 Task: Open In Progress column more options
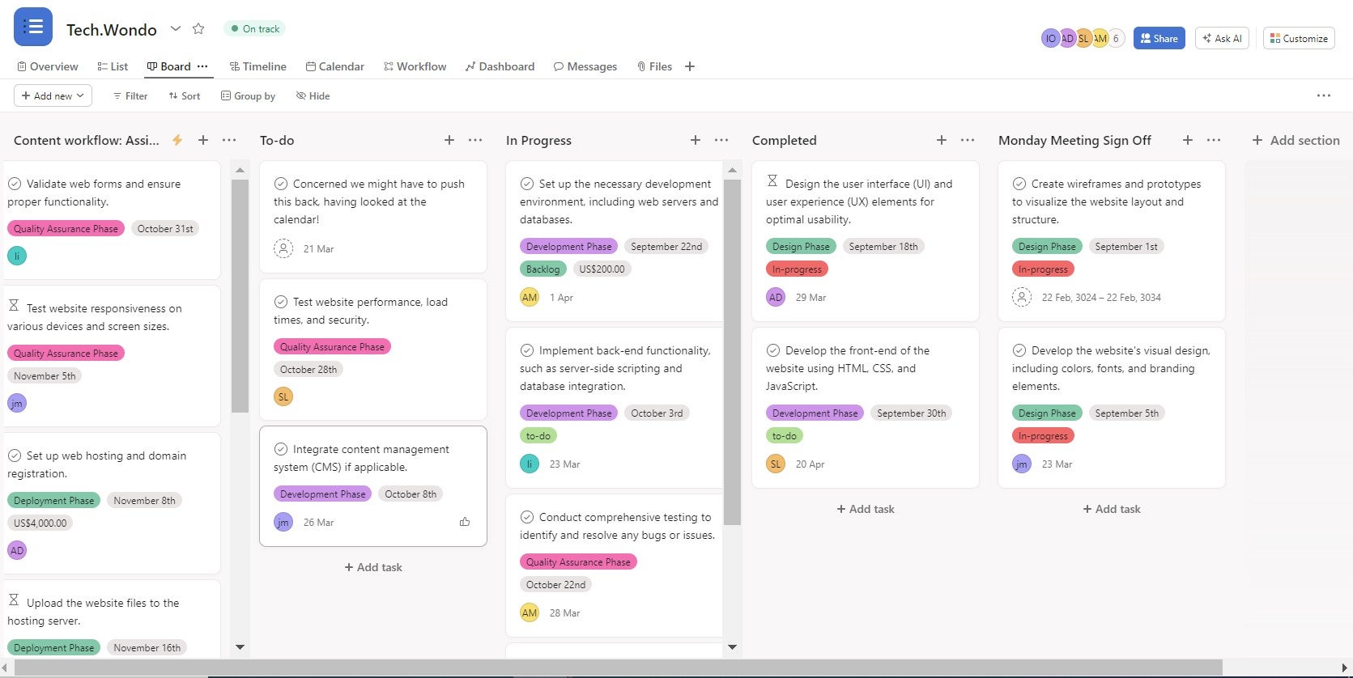click(x=721, y=140)
